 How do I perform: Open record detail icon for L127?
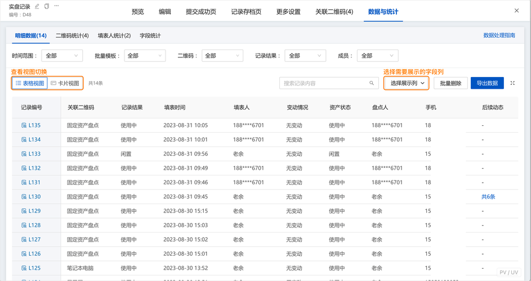tap(24, 239)
